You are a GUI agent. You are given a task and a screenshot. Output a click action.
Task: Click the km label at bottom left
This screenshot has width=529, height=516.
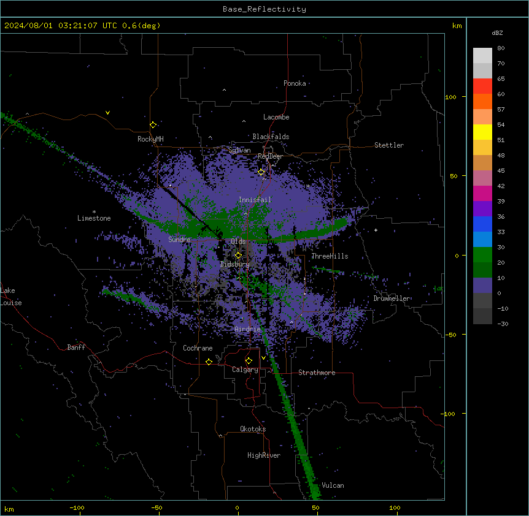(9, 509)
